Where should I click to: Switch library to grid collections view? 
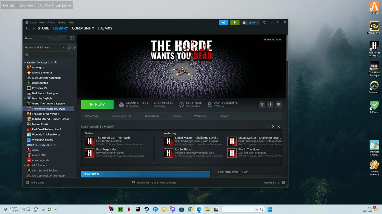pos(72,38)
